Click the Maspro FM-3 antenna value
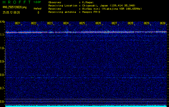 click(x=91, y=12)
